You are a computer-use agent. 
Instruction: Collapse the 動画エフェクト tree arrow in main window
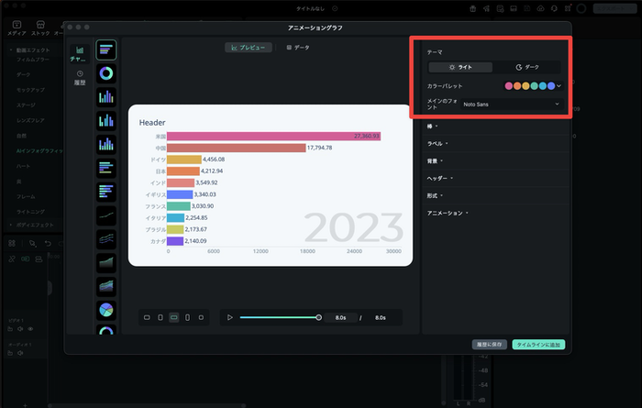11,50
